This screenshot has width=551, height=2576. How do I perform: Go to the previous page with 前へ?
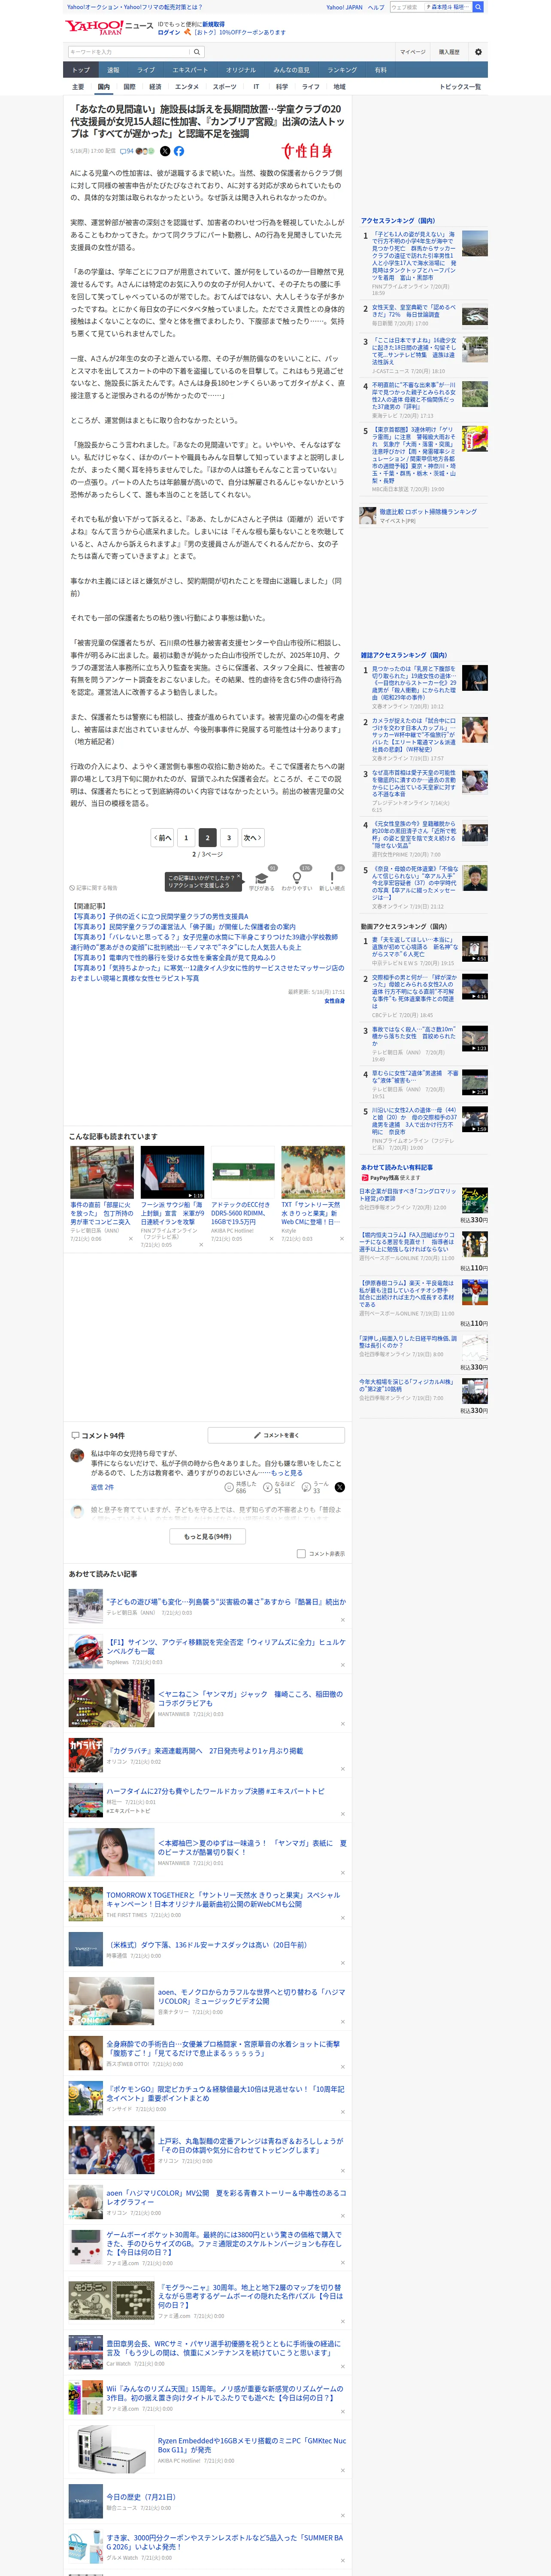162,837
